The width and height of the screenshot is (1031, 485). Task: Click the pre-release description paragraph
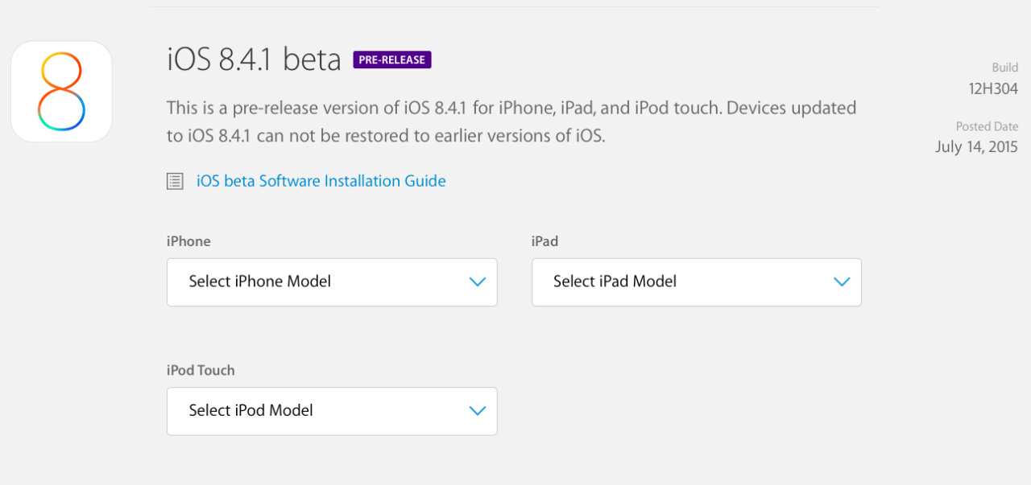pos(511,121)
